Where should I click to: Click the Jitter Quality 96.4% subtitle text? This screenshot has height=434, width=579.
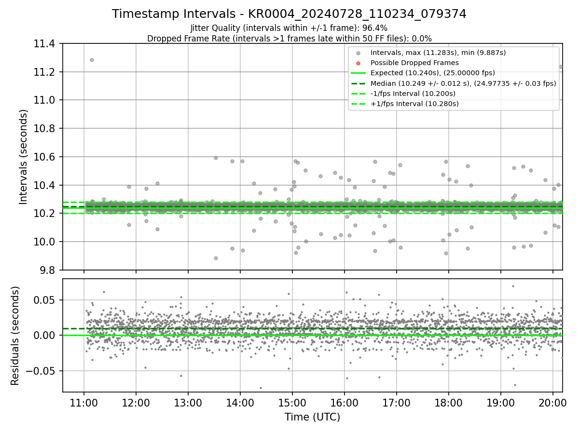pyautogui.click(x=289, y=28)
